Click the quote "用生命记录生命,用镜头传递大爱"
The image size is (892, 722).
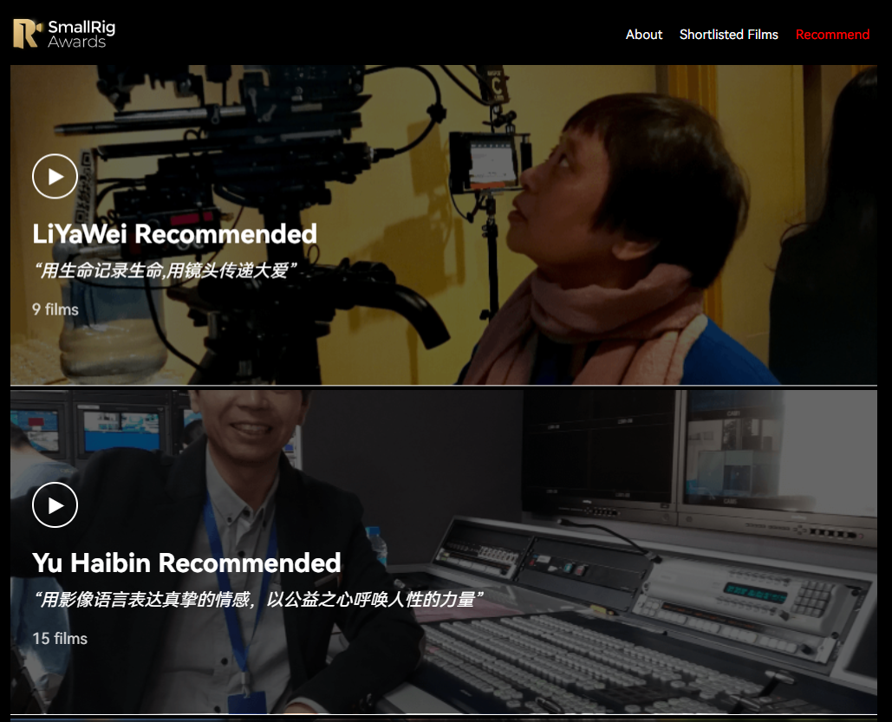coord(165,270)
